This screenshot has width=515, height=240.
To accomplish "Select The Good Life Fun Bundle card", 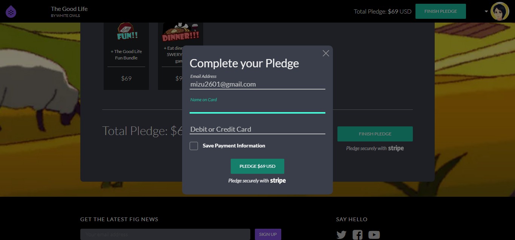I will pos(126,56).
